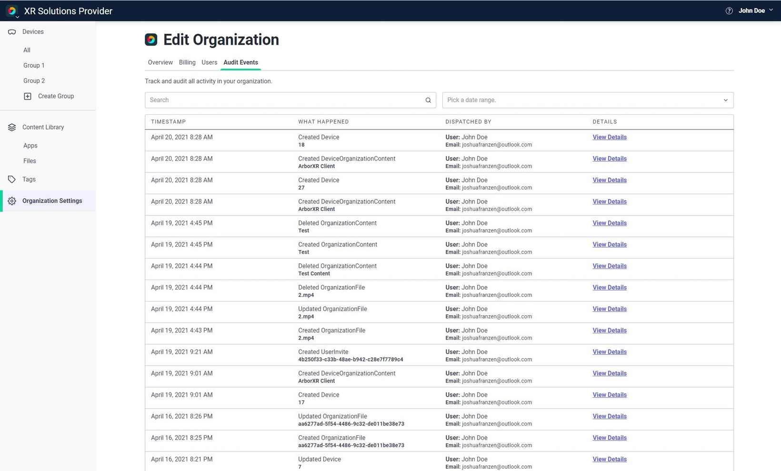Click the DETAILS column header

point(604,122)
